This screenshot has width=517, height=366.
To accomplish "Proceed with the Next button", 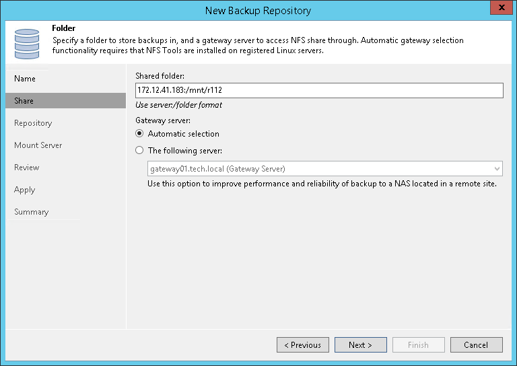I will click(361, 345).
